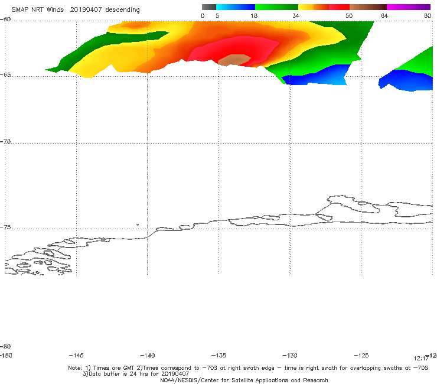Click the red segment of the color bar

pos(339,7)
